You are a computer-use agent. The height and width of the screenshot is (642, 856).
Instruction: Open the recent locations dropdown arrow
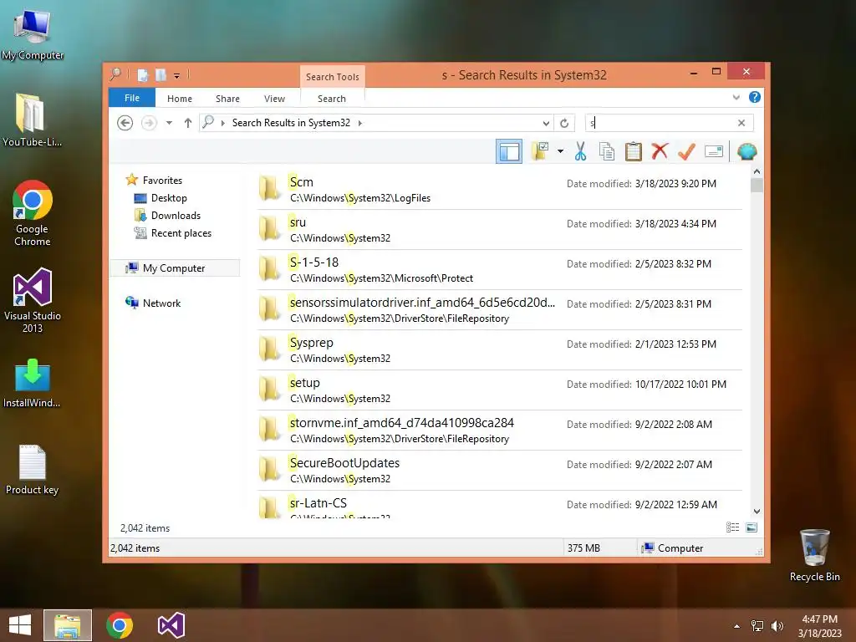pyautogui.click(x=169, y=123)
